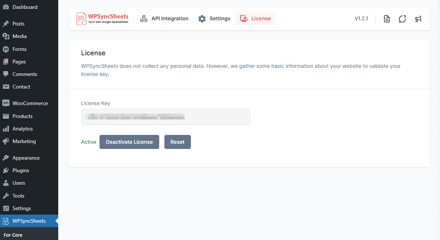Click the Settings gear icon
440x240 pixels.
[202, 18]
